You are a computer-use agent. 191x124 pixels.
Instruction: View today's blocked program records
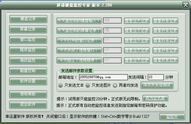tap(137, 60)
